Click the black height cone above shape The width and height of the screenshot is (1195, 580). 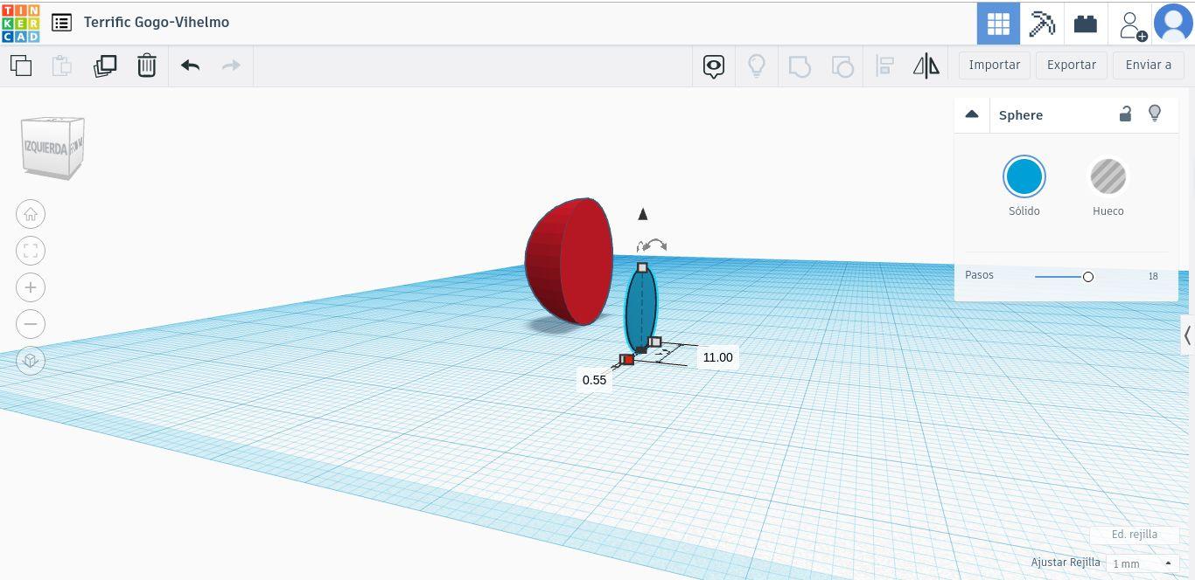click(x=643, y=214)
